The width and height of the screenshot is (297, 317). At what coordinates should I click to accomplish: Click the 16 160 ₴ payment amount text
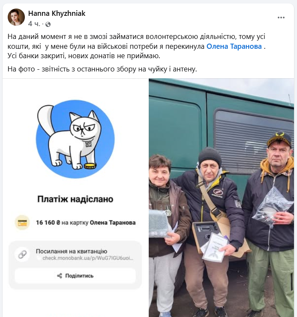[48, 222]
